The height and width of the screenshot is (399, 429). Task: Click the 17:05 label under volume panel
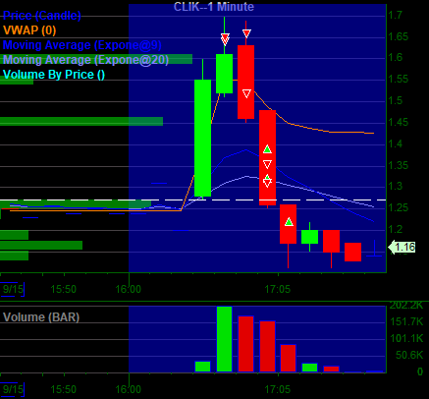(x=278, y=389)
